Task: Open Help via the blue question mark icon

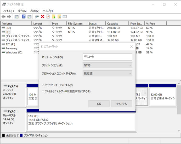Action: pyautogui.click(x=24, y=17)
